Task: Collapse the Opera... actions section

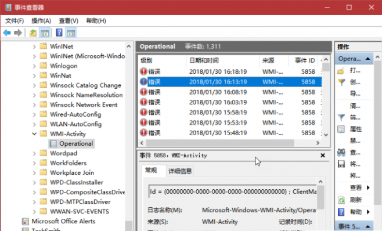Action: click(x=368, y=59)
